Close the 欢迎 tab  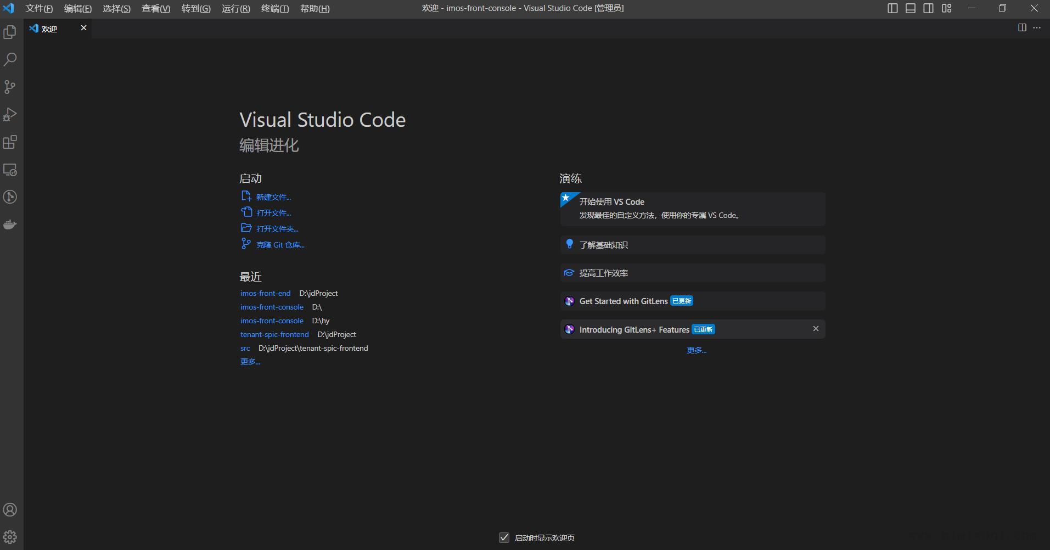(x=83, y=28)
